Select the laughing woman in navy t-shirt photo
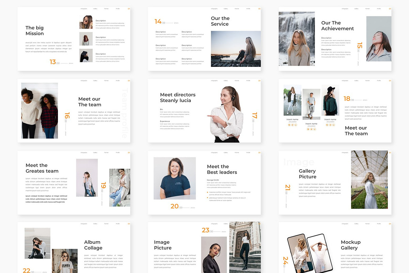This screenshot has width=409, height=273. tap(175, 178)
